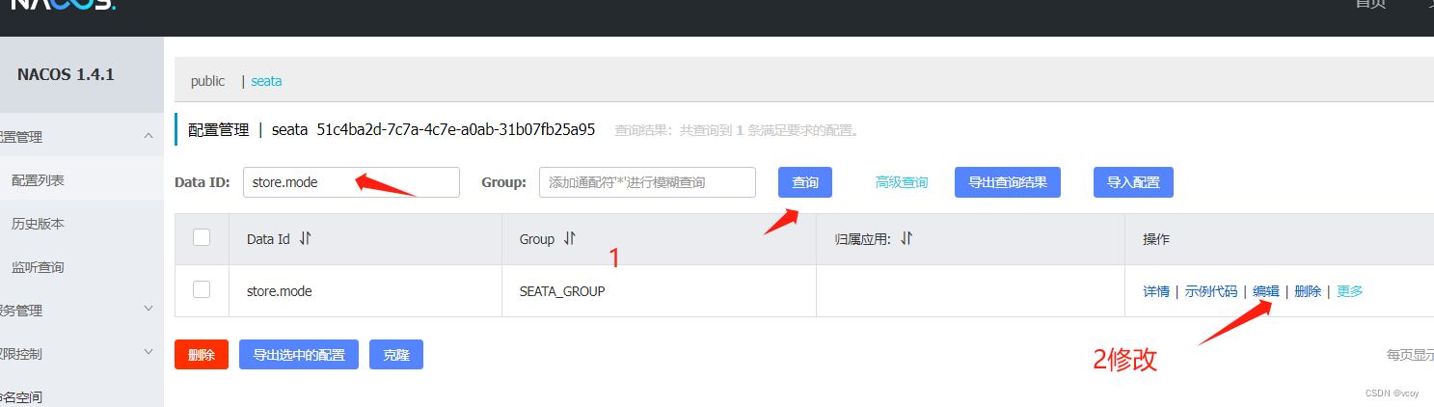Screen dimensions: 1434x407
Task: Switch to the public namespace tab
Action: pyautogui.click(x=207, y=82)
